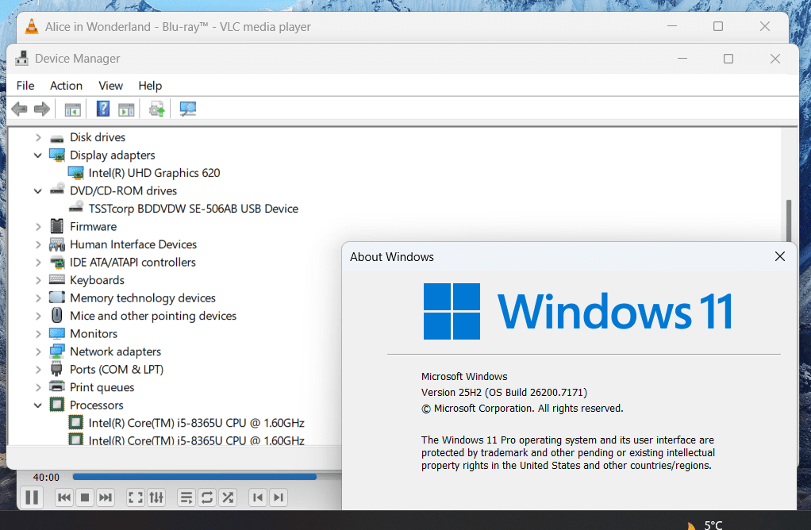Collapse the Processors node

(38, 405)
